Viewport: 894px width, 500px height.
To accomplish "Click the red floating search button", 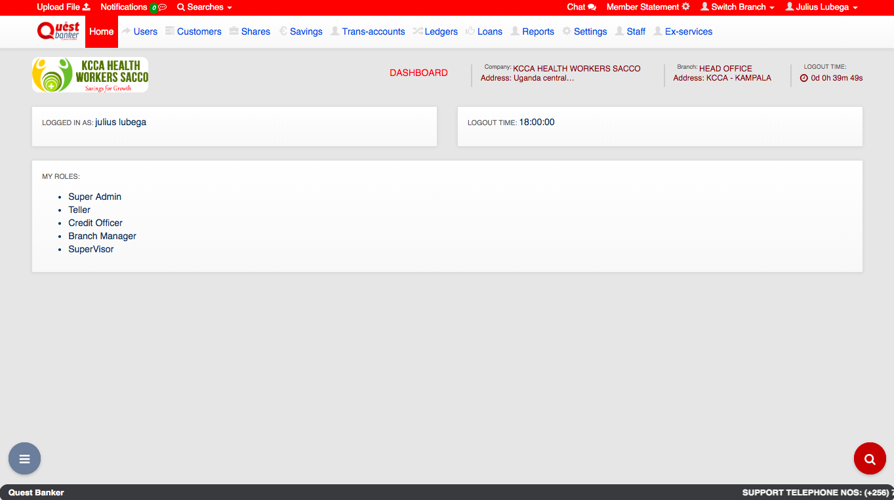I will click(x=870, y=459).
